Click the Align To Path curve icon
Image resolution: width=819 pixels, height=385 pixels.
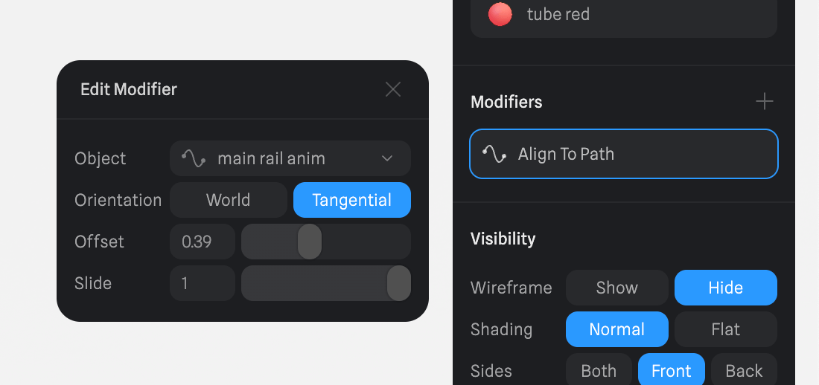pos(494,154)
